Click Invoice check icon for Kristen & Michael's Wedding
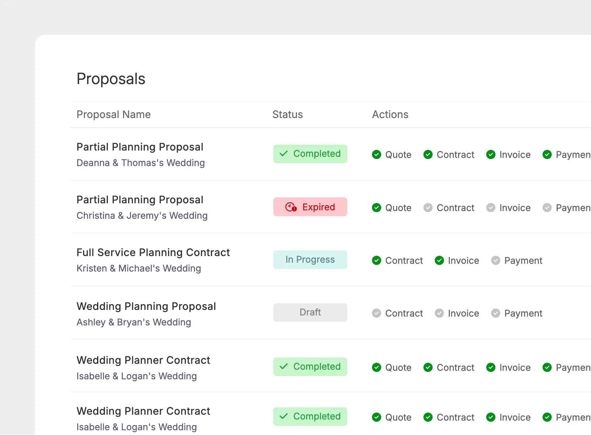Viewport: 591px width, 435px height. coord(439,260)
